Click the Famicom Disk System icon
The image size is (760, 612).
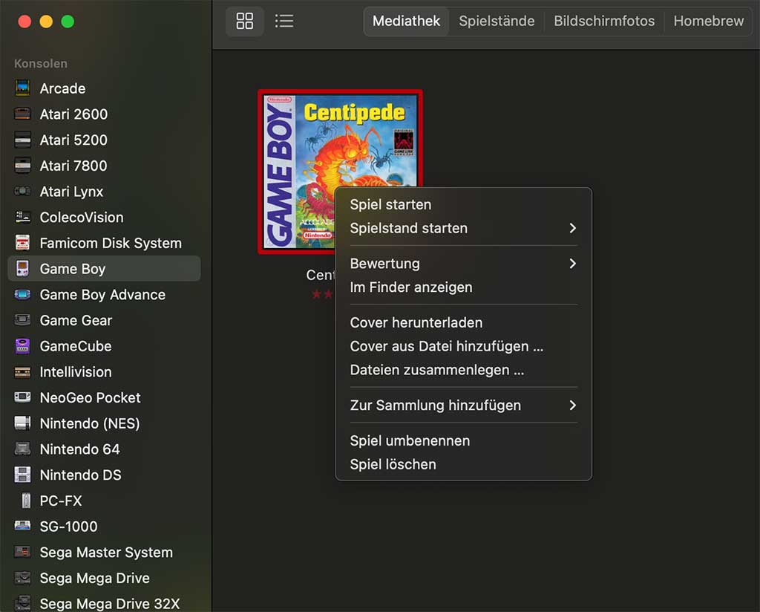tap(22, 242)
